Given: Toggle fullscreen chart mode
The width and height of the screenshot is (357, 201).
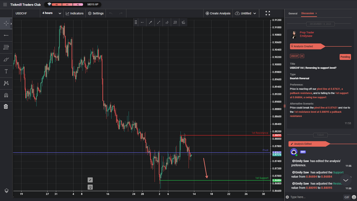Looking at the screenshot, I should pos(268,13).
